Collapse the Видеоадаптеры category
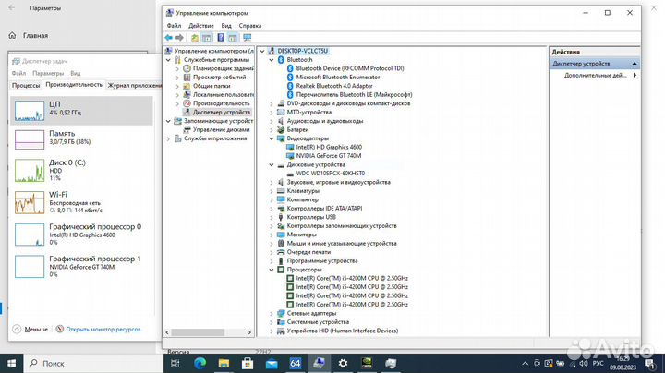This screenshot has width=665, height=373. pyautogui.click(x=272, y=138)
